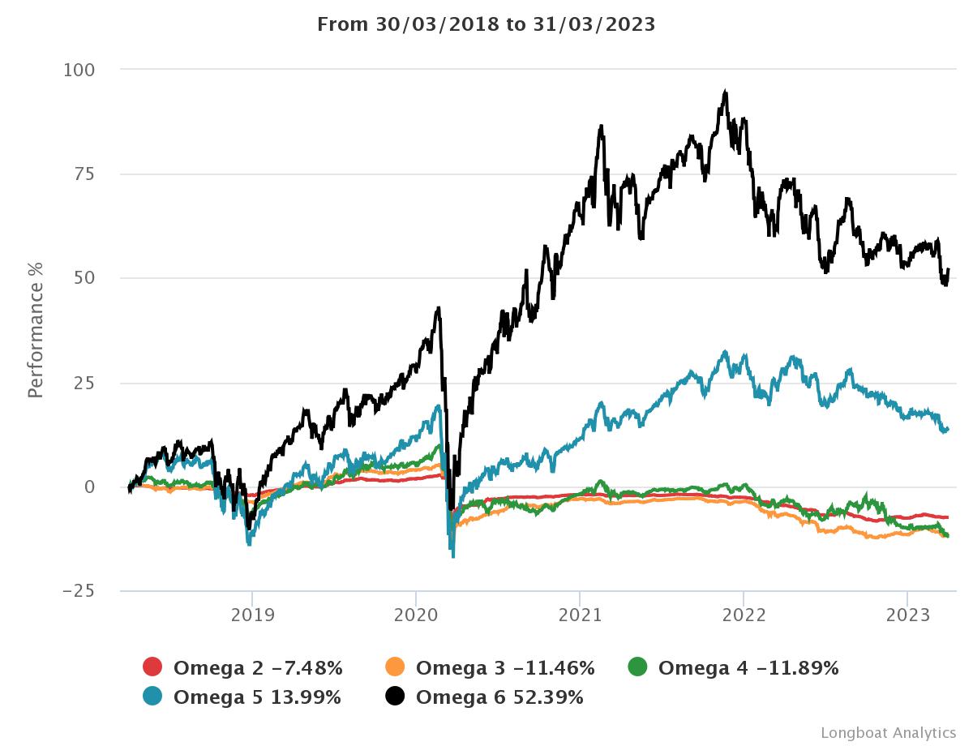The width and height of the screenshot is (973, 746).
Task: Click the 2022 x-axis tick label
Action: point(744,614)
